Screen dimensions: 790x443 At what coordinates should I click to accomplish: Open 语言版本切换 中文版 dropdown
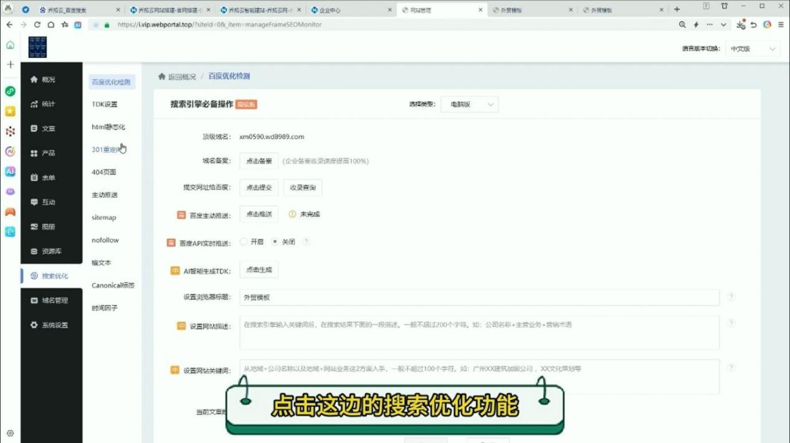753,49
